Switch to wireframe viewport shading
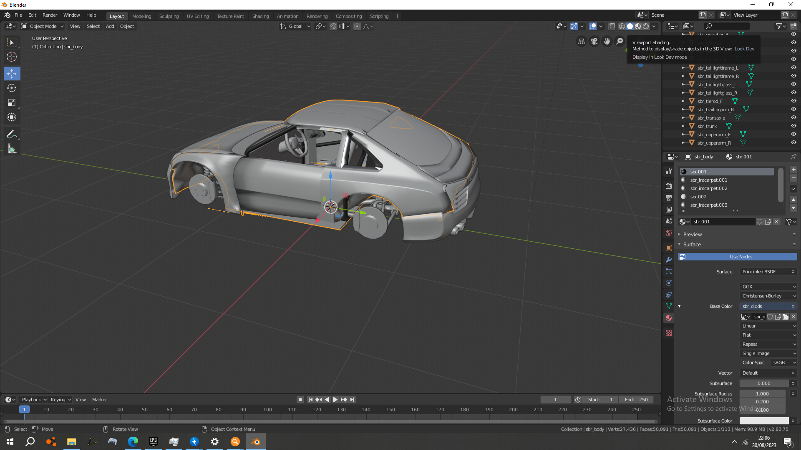801x450 pixels. 622,26
